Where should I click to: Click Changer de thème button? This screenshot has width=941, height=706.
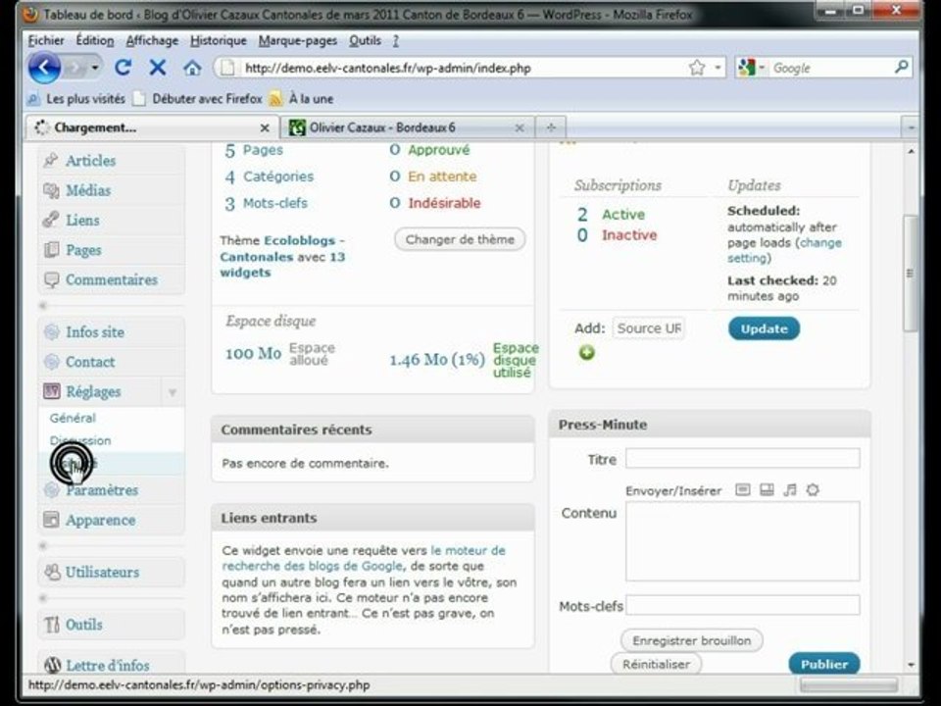point(460,239)
